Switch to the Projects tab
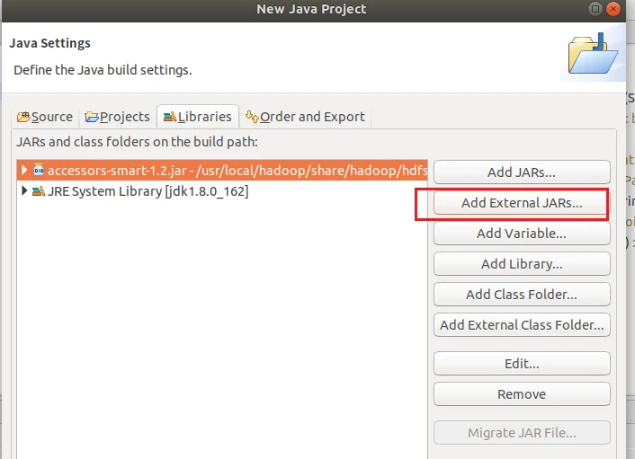This screenshot has height=459, width=635. coord(117,117)
